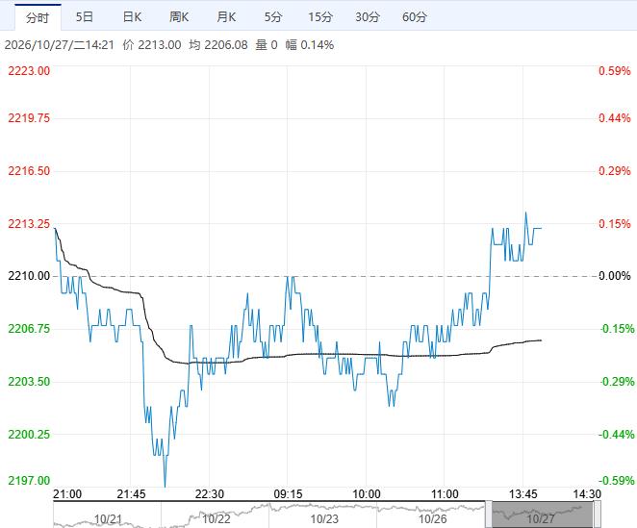Switch to the 5日 tab

85,17
